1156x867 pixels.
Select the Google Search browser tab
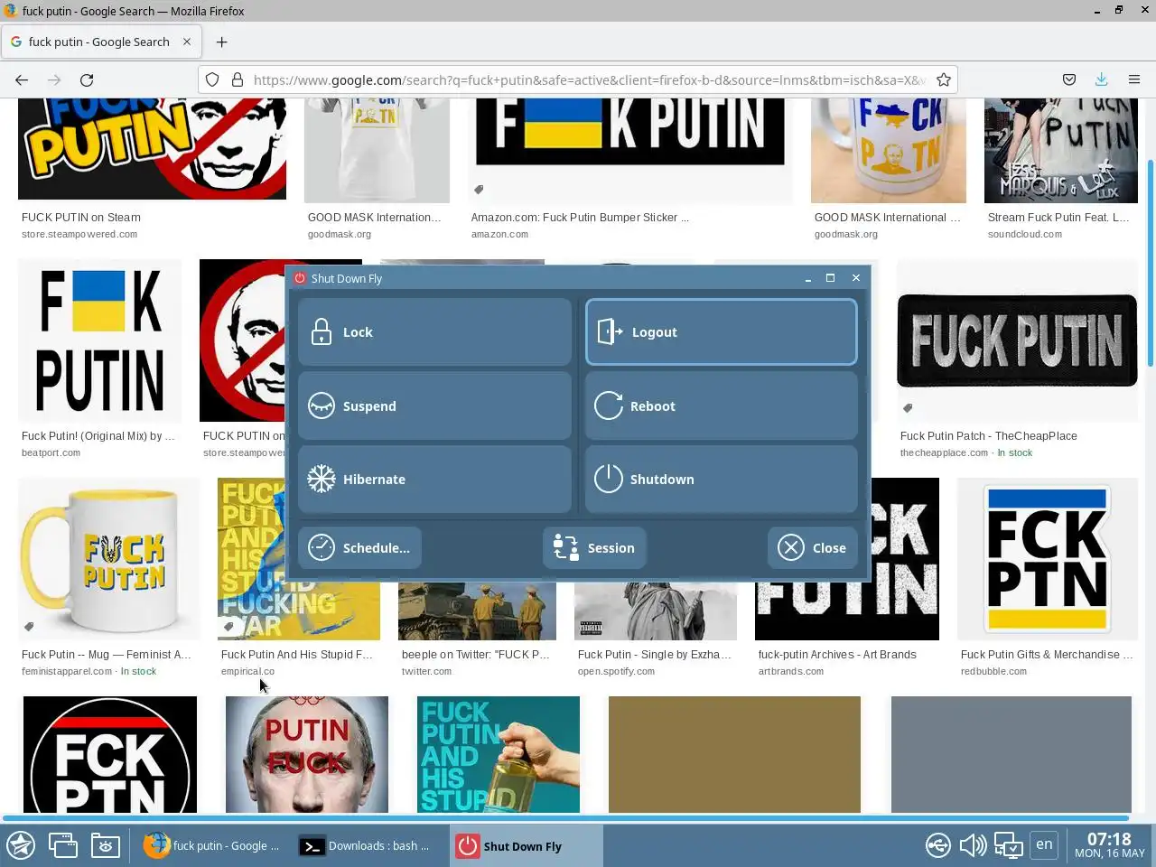click(102, 42)
